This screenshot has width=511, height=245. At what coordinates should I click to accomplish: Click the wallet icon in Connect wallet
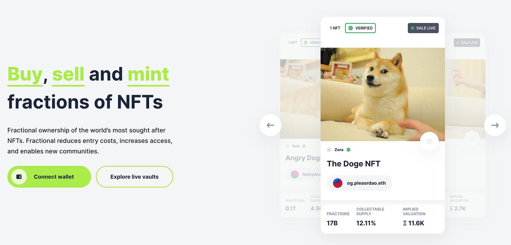19,177
